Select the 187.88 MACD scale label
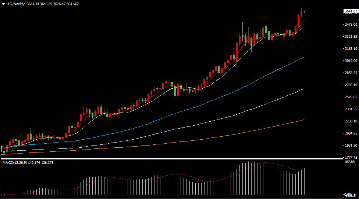This screenshot has height=199, width=359. pyautogui.click(x=349, y=162)
